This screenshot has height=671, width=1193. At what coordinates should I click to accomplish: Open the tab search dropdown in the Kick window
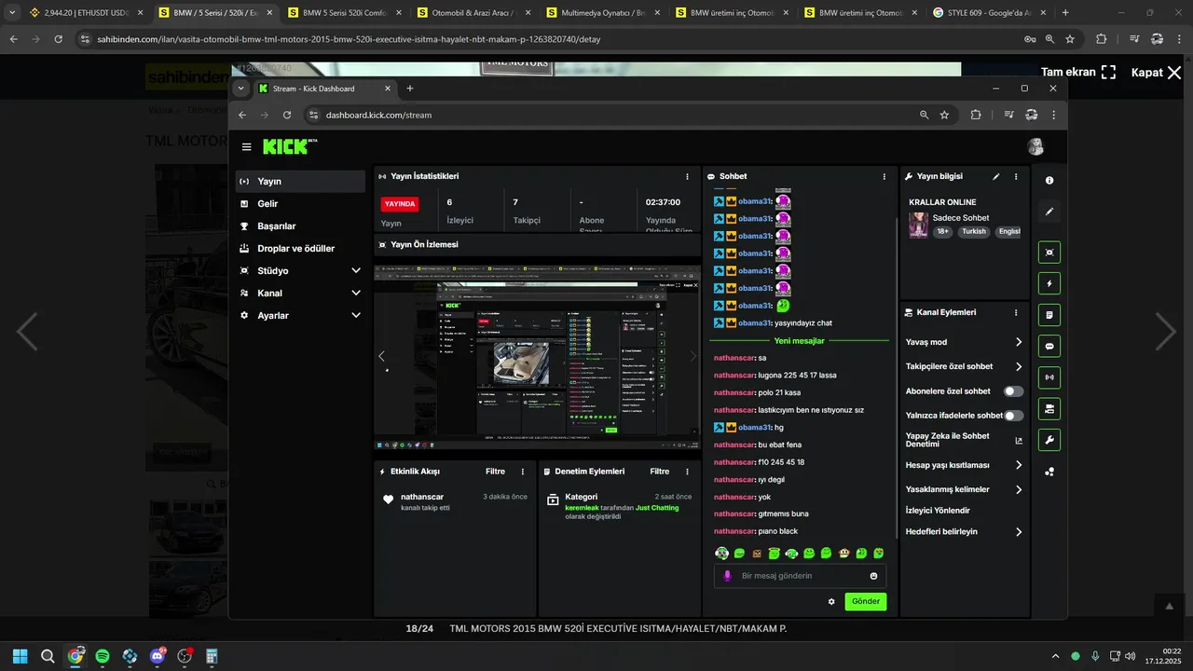[241, 89]
